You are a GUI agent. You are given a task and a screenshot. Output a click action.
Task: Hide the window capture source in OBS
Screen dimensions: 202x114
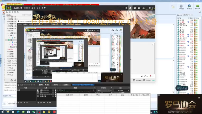(53, 92)
